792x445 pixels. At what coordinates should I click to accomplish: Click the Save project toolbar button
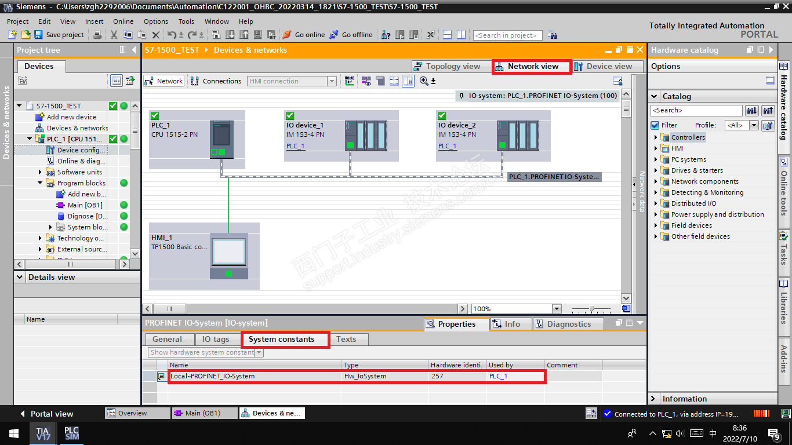(59, 35)
